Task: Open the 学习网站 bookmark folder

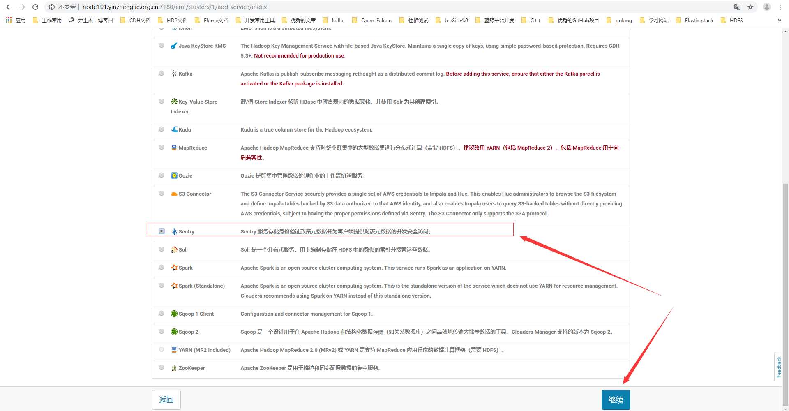Action: coord(654,20)
